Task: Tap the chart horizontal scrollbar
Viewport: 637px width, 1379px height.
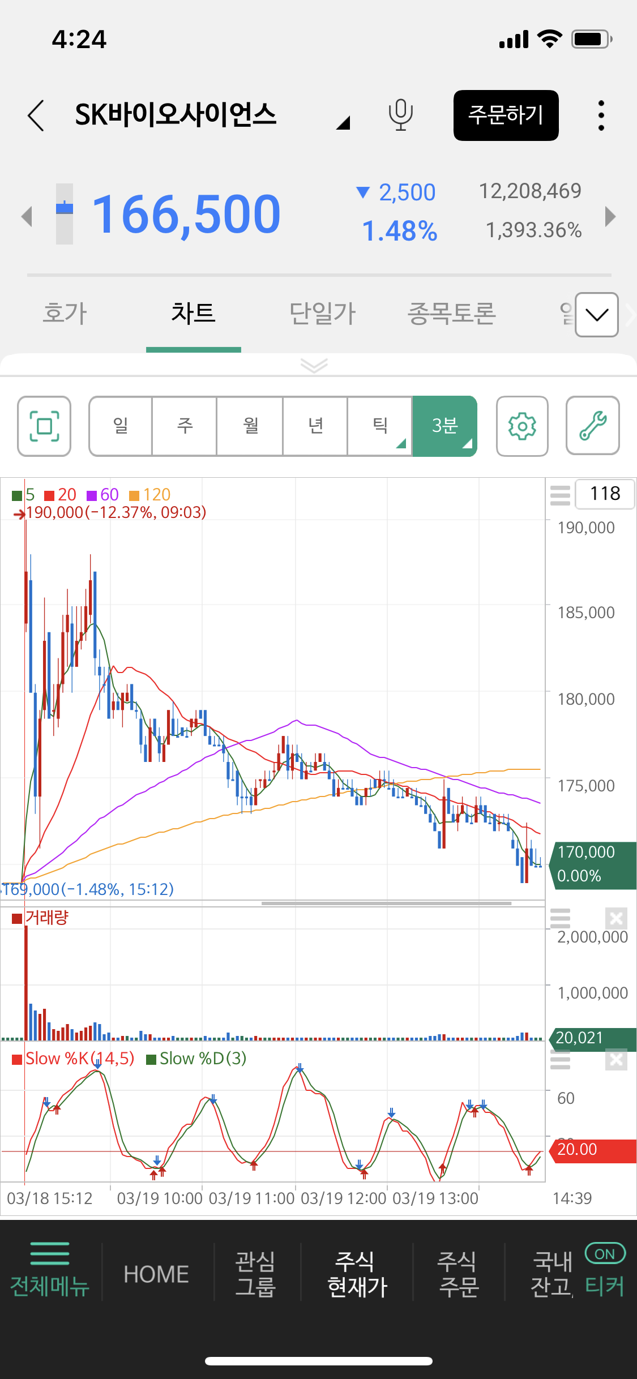Action: tap(387, 903)
